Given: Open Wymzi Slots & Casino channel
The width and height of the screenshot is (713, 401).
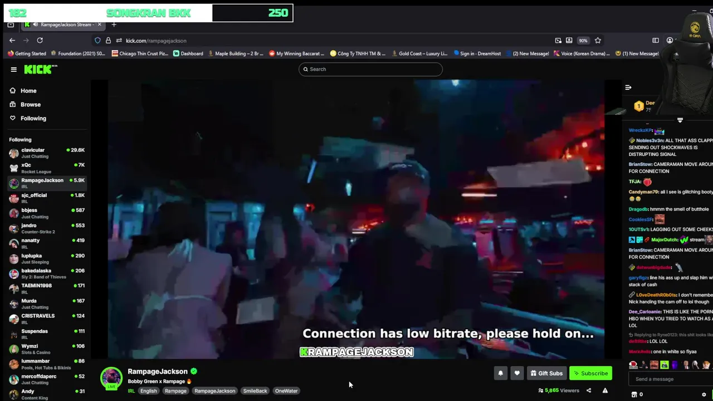Looking at the screenshot, I should 47,349.
